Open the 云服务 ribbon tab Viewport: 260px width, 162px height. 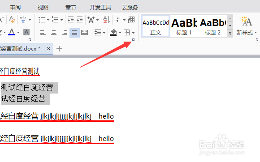[x=130, y=8]
